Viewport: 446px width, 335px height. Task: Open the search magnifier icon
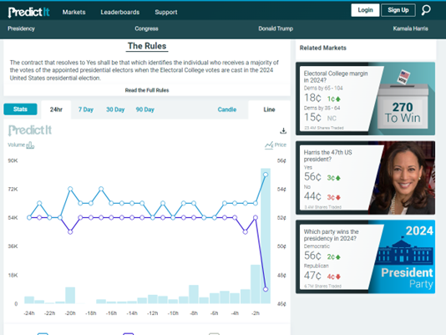(426, 10)
